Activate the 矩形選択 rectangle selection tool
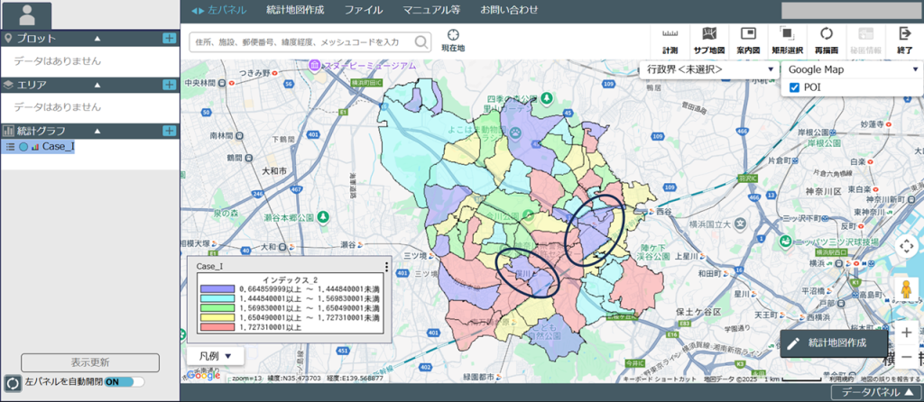Screen dimensions: 924x402 pos(787,40)
